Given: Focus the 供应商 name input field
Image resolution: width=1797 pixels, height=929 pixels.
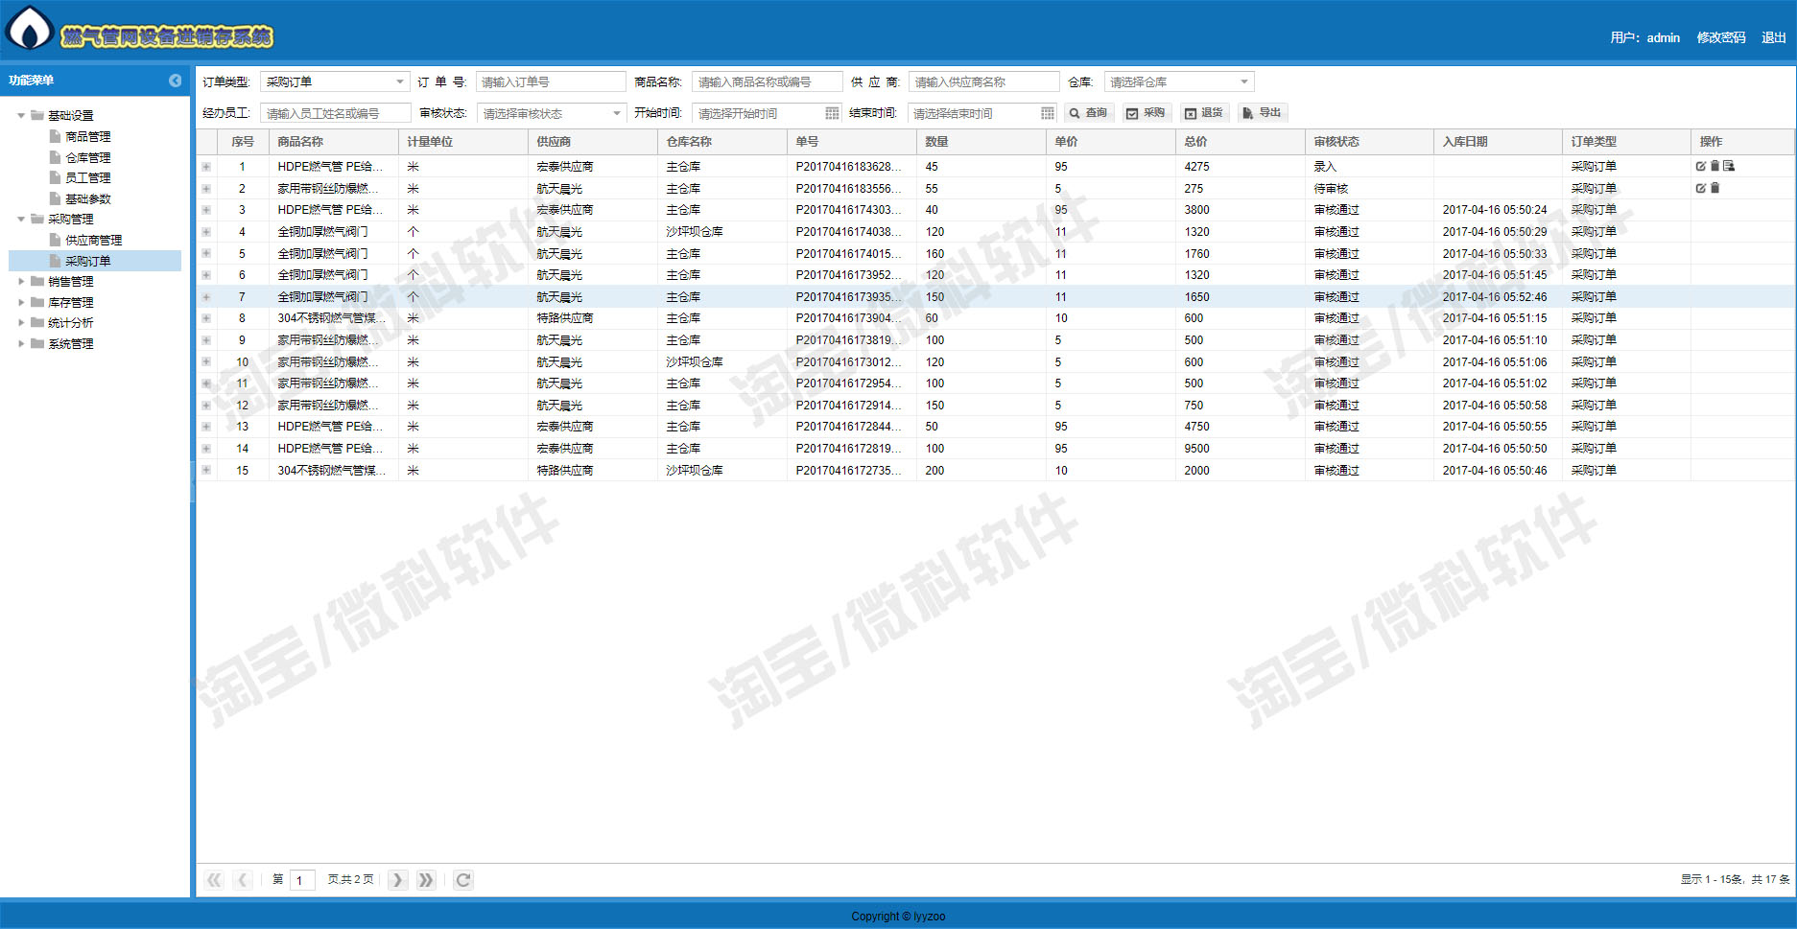Looking at the screenshot, I should pos(983,81).
